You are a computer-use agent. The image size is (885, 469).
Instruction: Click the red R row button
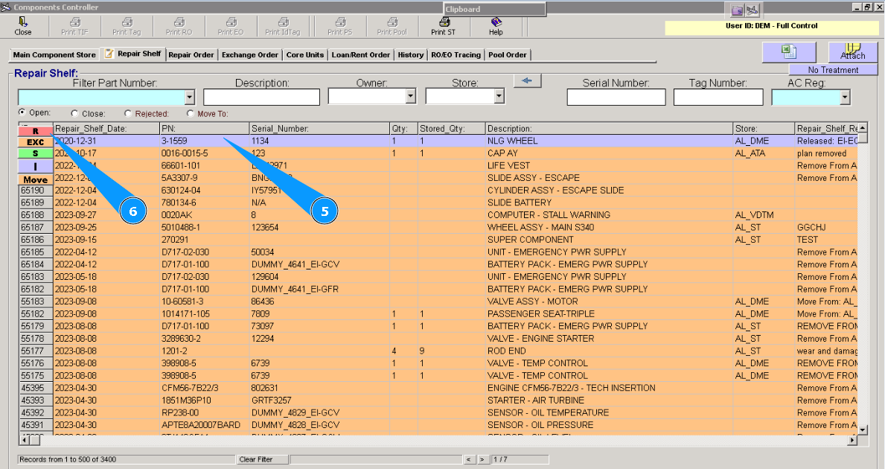[35, 131]
